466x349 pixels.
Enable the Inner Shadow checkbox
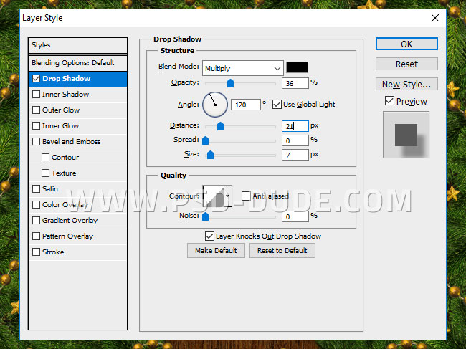click(37, 95)
